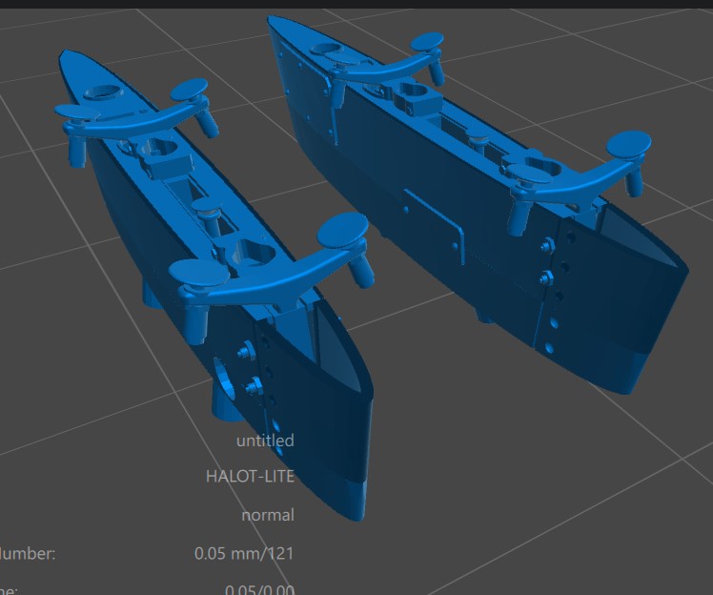Click the far-right disc pad on right hull
Screen dimensions: 713x595
coord(629,144)
